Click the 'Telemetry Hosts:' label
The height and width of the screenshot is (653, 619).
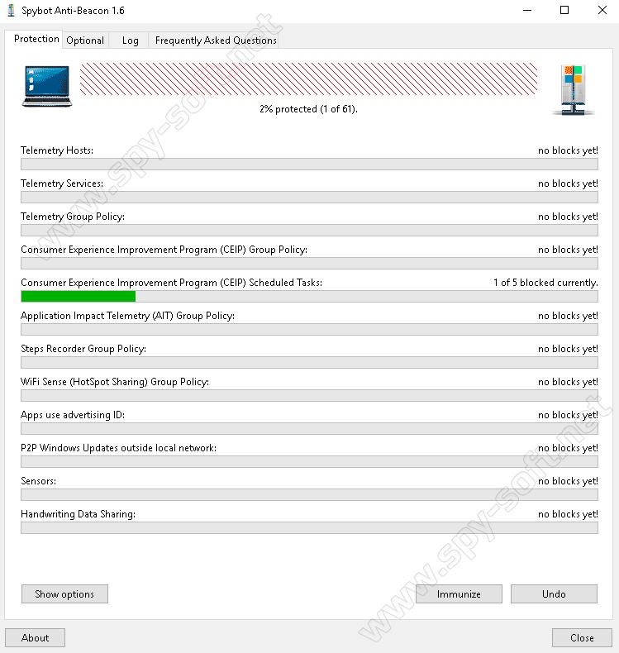coord(57,150)
